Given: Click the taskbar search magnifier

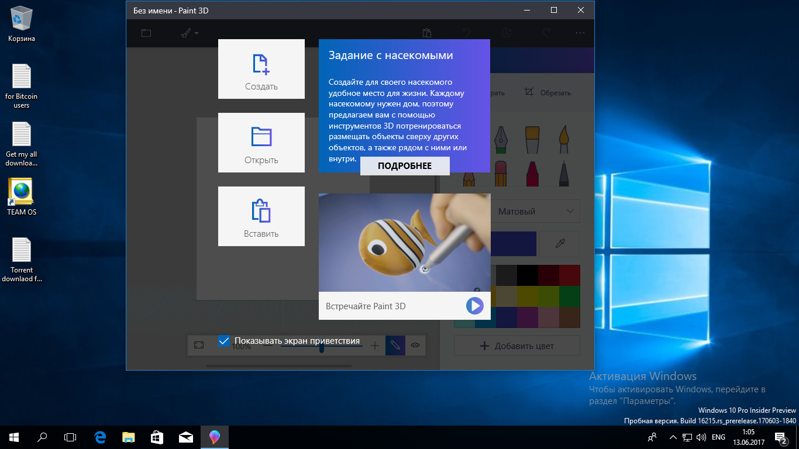Looking at the screenshot, I should coord(42,437).
